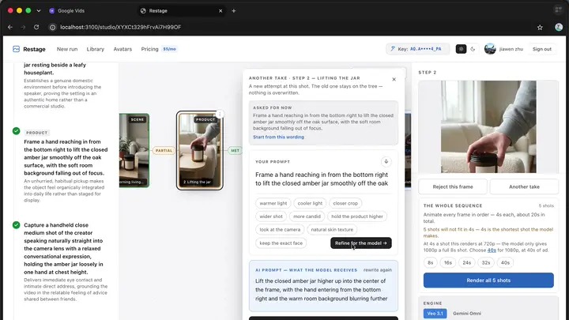
Task: Add the look at the camera chip
Action: [x=280, y=230]
